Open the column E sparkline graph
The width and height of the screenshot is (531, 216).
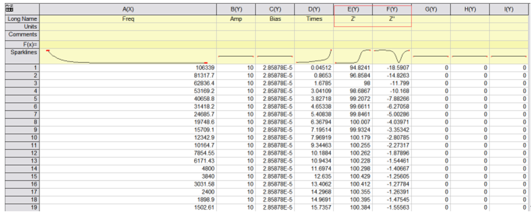[353, 56]
